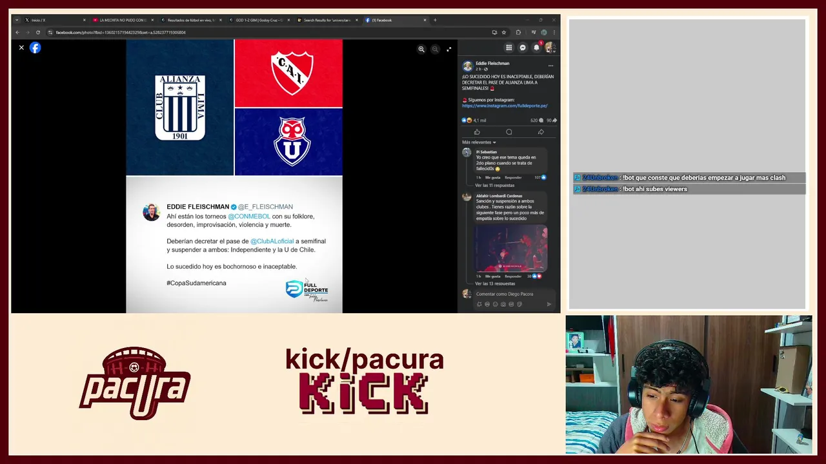Viewport: 826px width, 464px height.
Task: Send the comment with arrow button
Action: click(x=549, y=304)
